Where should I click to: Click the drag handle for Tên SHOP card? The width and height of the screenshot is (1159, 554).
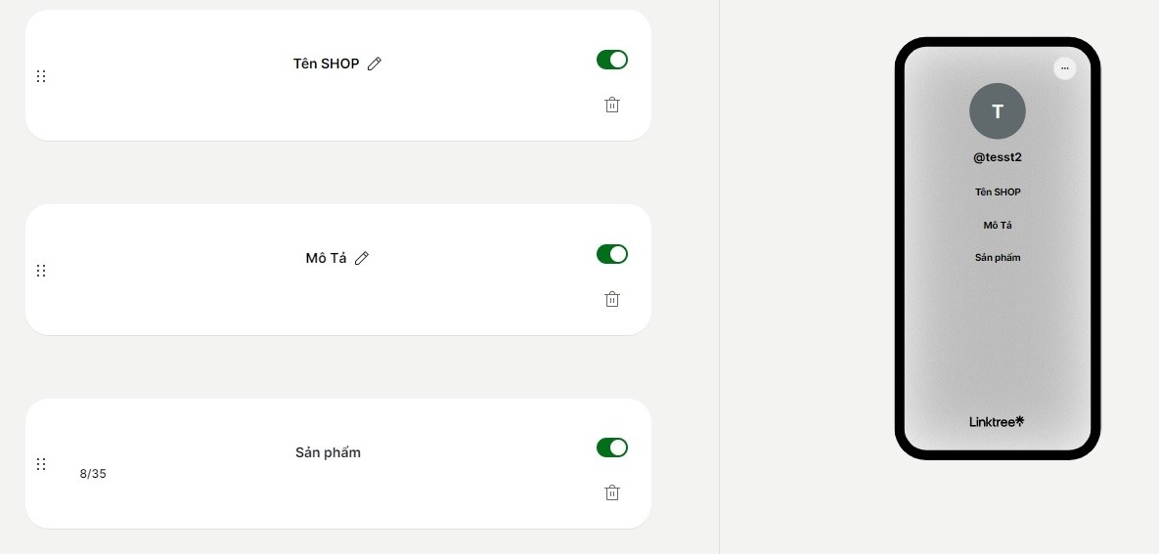pyautogui.click(x=41, y=76)
